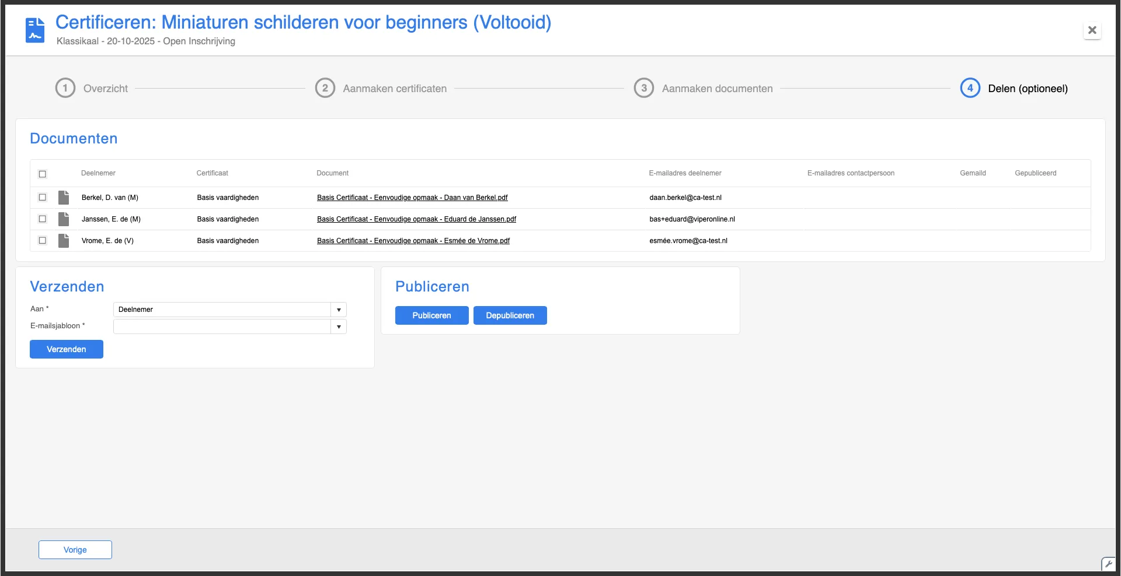The height and width of the screenshot is (576, 1121).
Task: Click Basis vaardigheden in Berkel row
Action: 228,198
